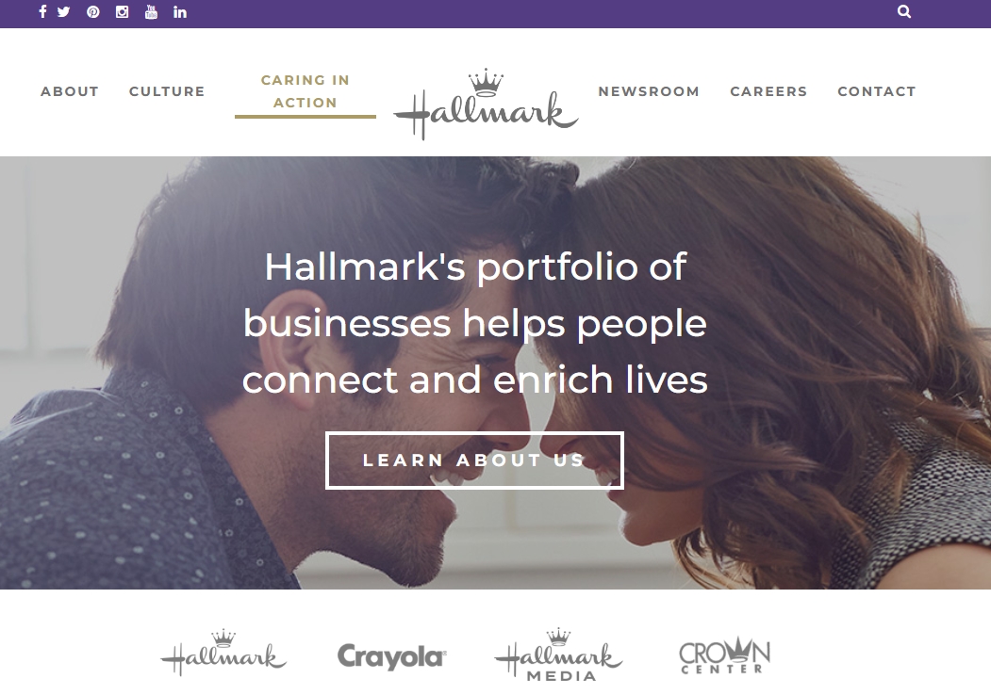Click the Hallmark crown logo in header
The image size is (991, 695).
[x=486, y=104]
